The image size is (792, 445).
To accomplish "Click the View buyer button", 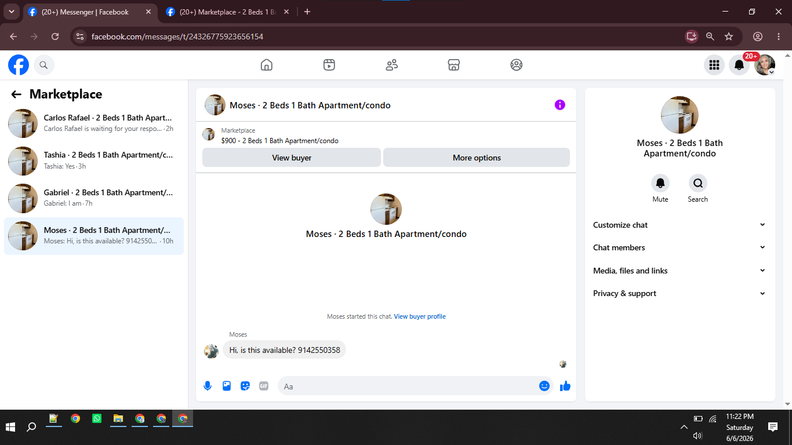I will tap(292, 158).
